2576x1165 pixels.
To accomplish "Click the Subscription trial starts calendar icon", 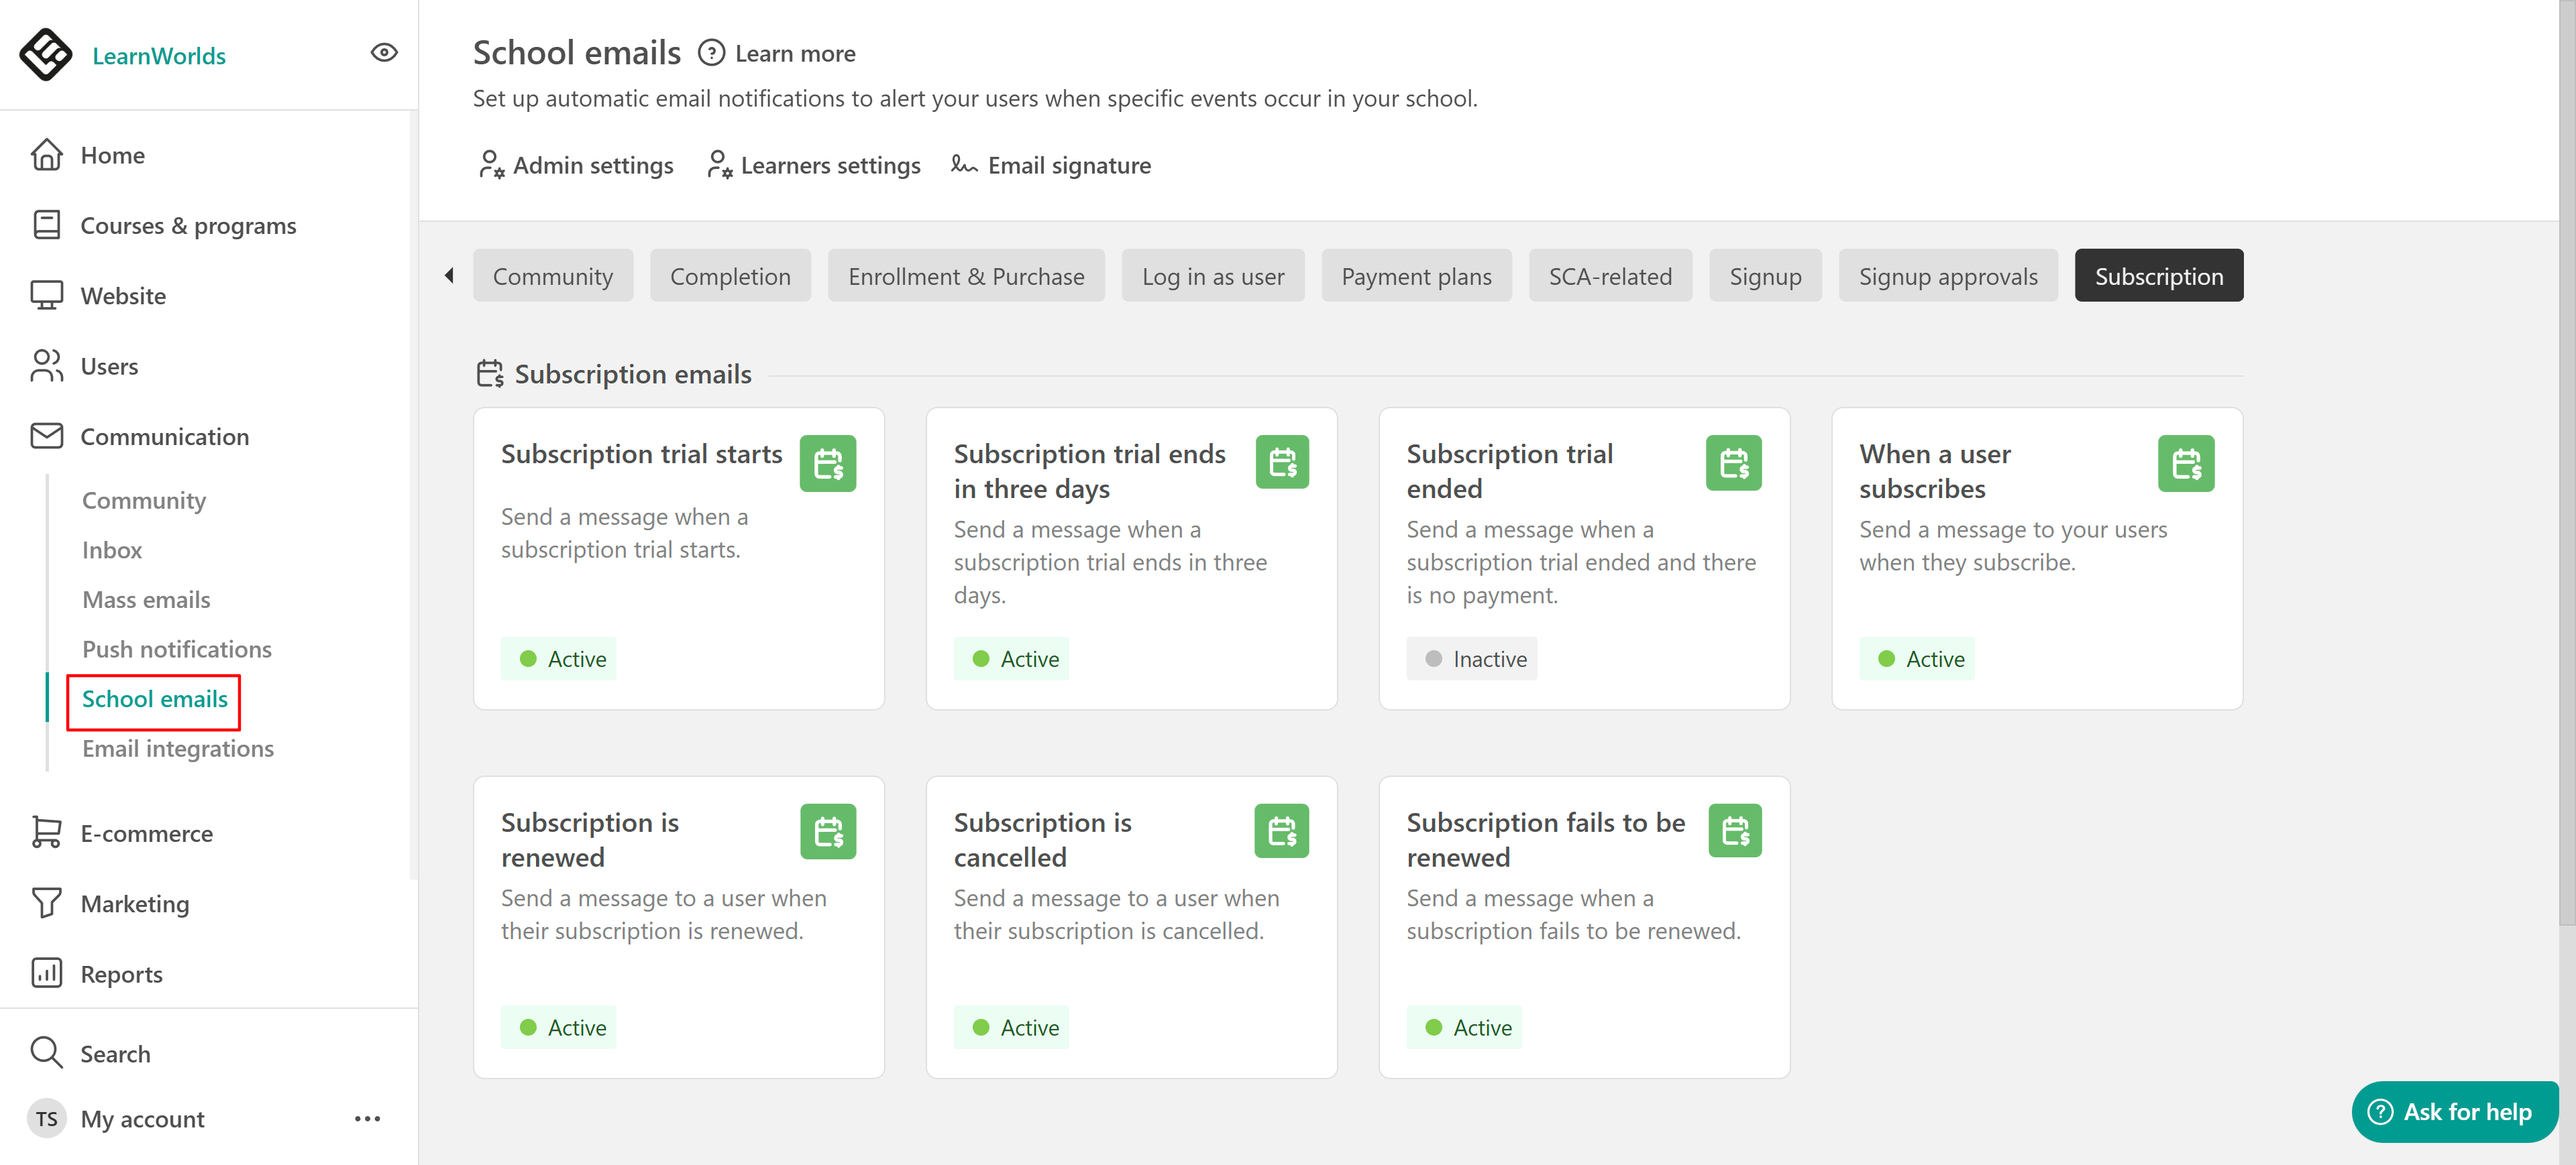I will click(x=827, y=464).
